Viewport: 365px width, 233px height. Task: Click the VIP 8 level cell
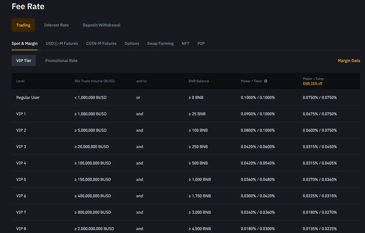(x=21, y=228)
